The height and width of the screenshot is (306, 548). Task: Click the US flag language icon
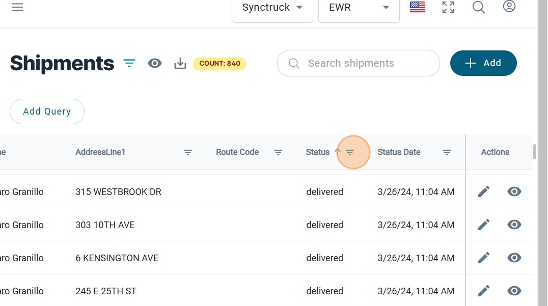pyautogui.click(x=418, y=7)
